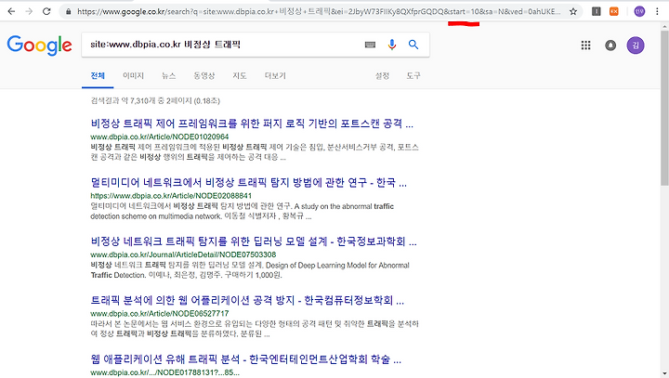Click URL www.dbpia.co.kr/Article/NODE06527717
Screen dimensions: 669x378
[x=160, y=314]
